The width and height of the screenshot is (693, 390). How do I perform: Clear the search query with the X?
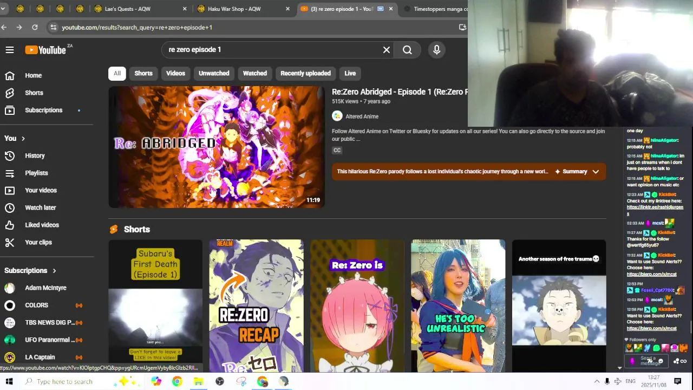(x=387, y=50)
